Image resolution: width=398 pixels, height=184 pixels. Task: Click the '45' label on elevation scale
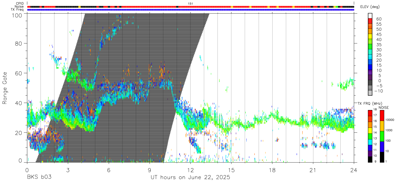tap(379, 34)
